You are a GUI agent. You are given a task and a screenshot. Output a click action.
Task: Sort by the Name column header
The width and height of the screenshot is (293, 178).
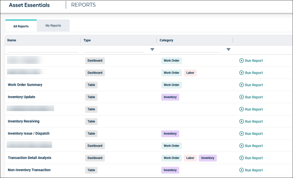12,40
